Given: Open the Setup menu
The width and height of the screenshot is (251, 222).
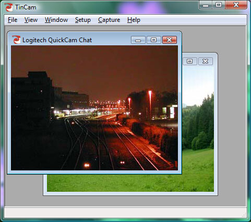Looking at the screenshot, I should coord(83,20).
